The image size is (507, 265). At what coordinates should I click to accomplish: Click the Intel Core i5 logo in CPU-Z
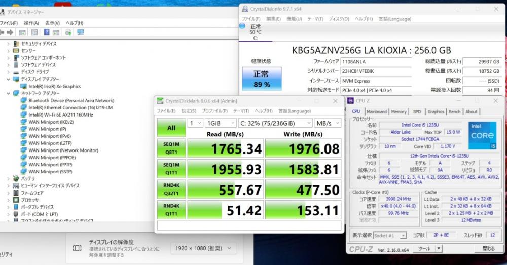pos(482,135)
